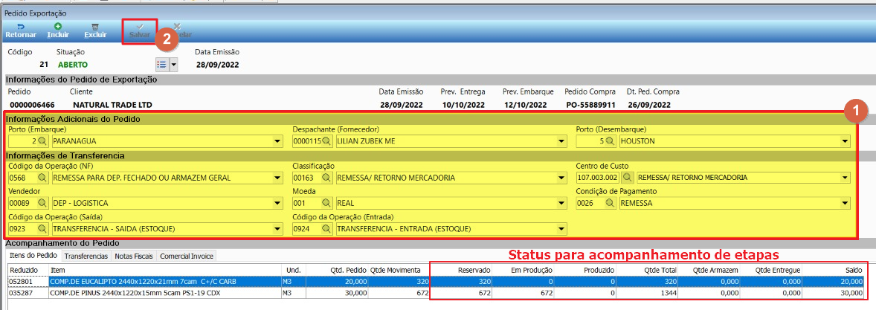Select row COMP.DE PINUS 2440x1220x15mm
This screenshot has width=876, height=310.
pos(437,292)
